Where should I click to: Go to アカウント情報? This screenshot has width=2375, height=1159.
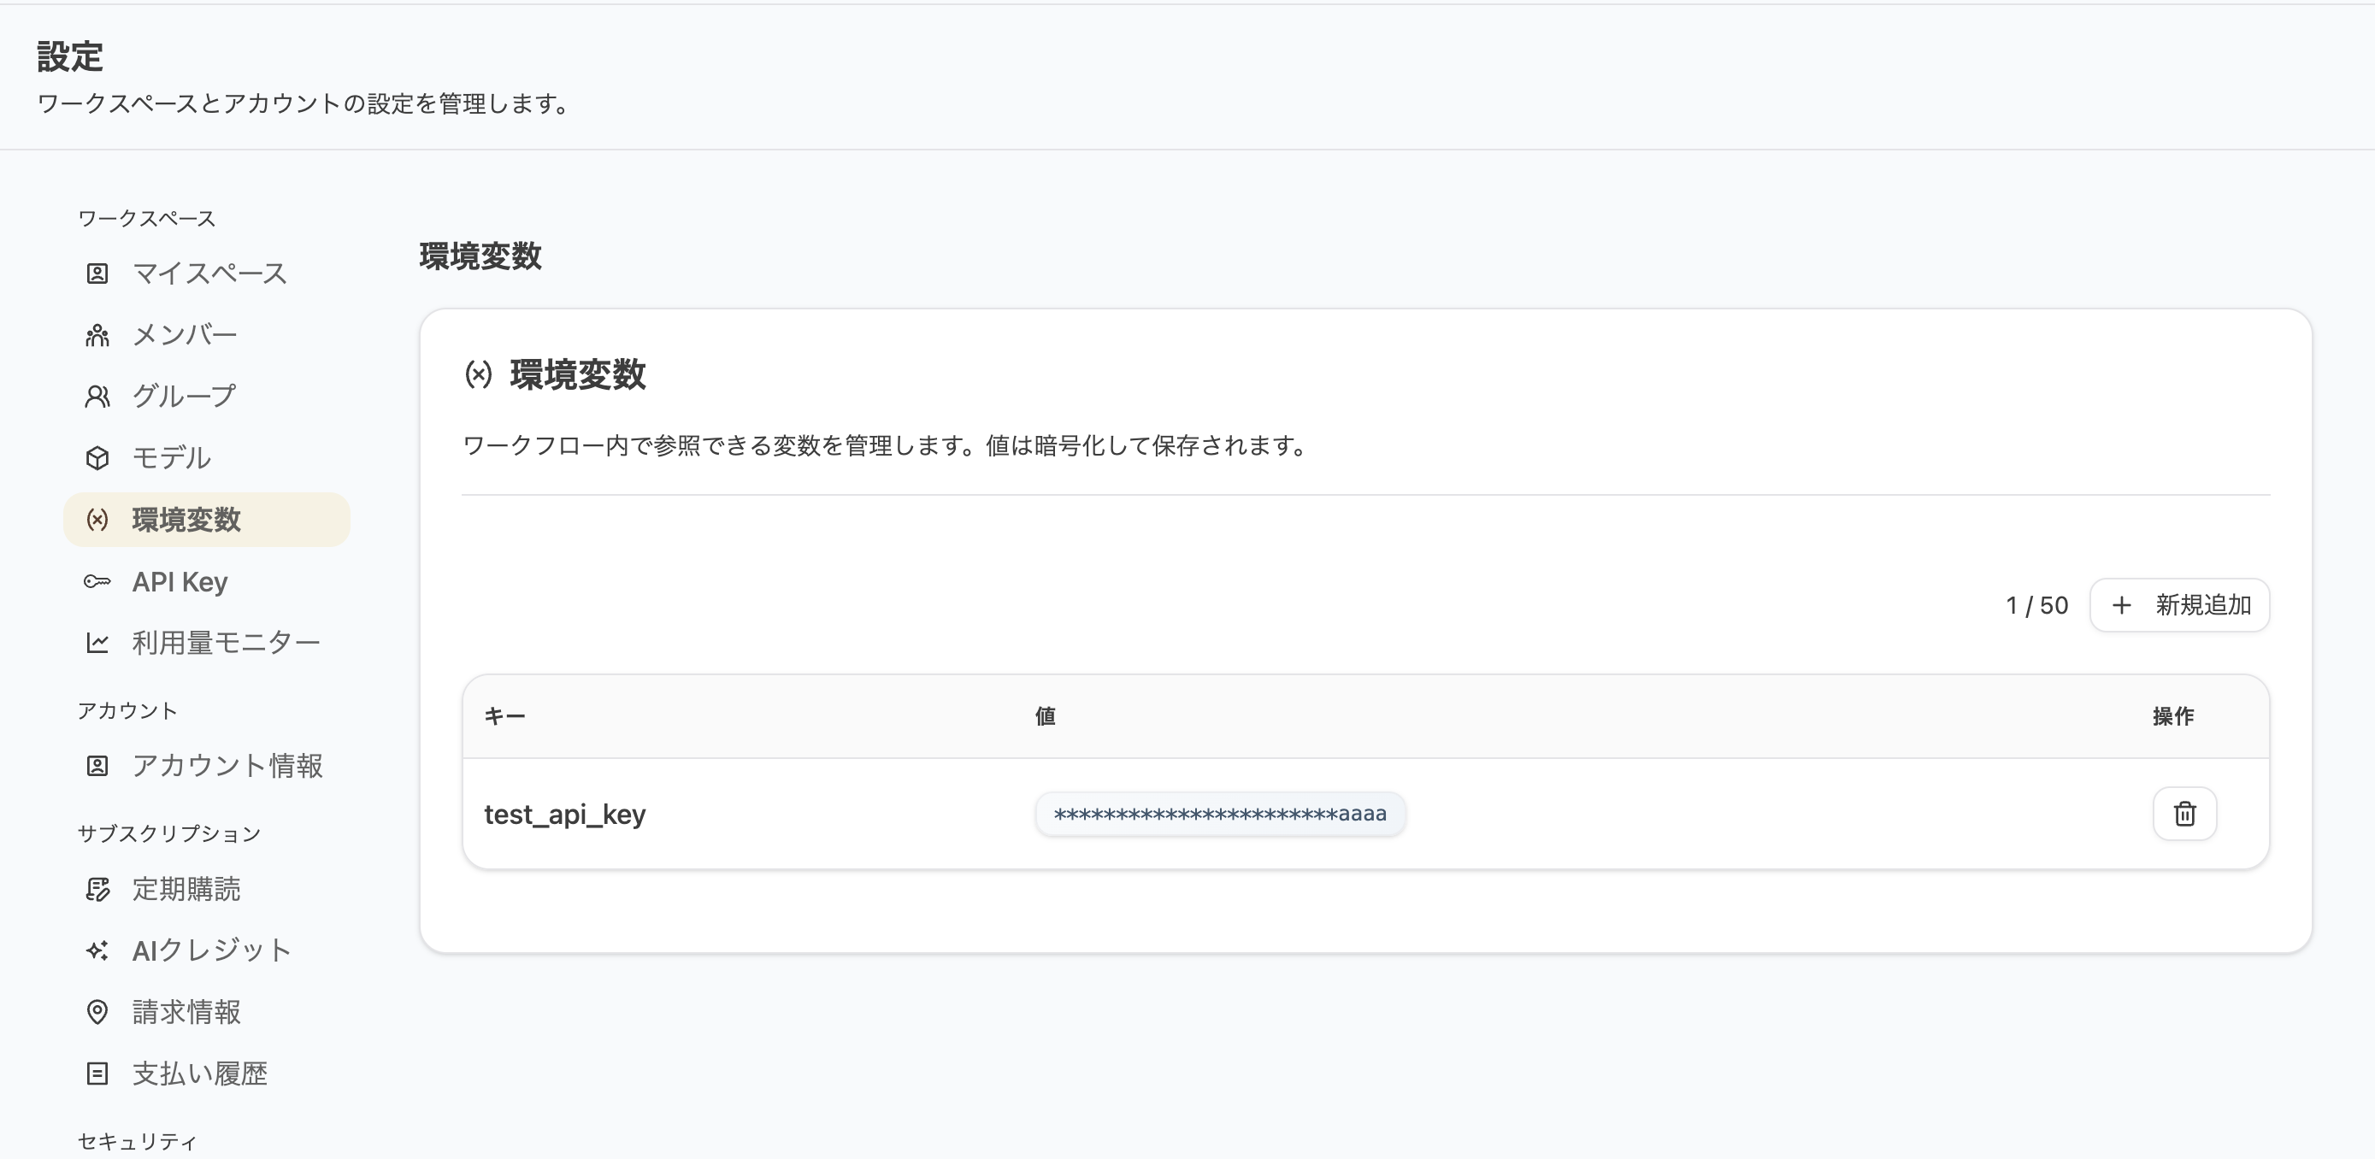pos(207,766)
